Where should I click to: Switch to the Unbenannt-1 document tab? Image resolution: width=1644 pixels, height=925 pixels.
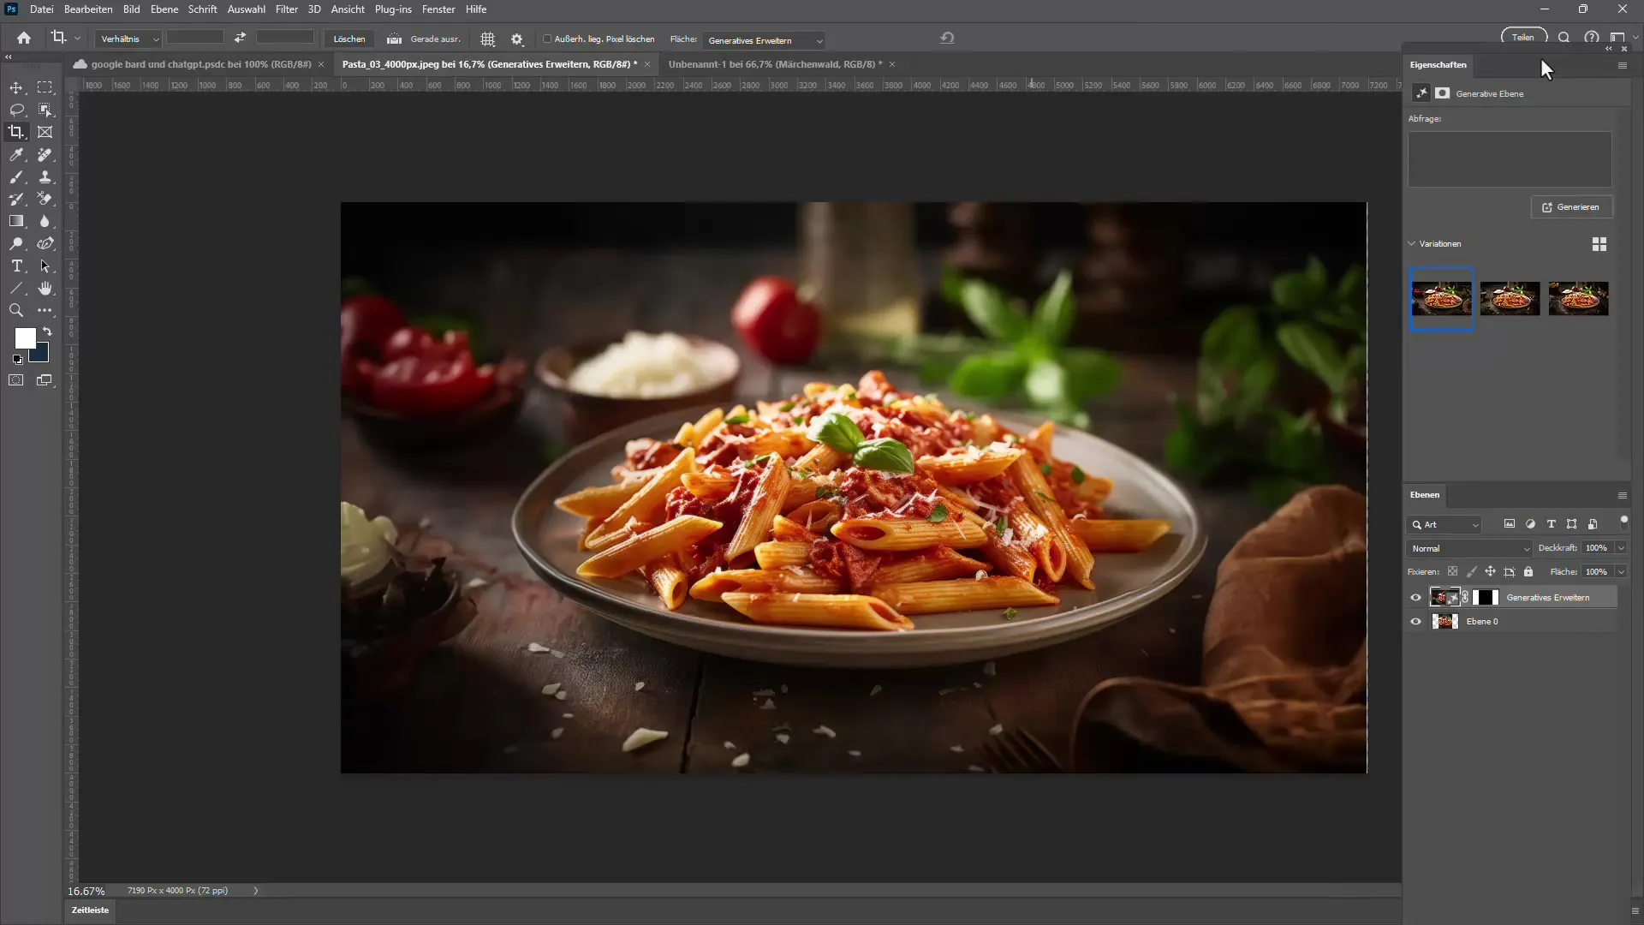(x=775, y=64)
